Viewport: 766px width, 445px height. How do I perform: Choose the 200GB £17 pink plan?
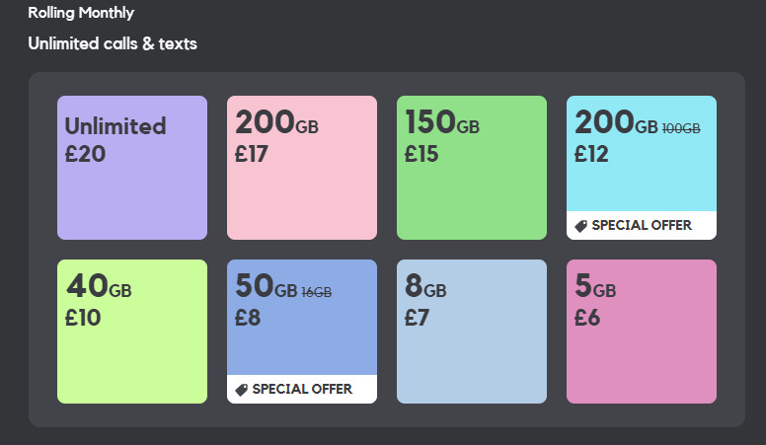click(302, 168)
